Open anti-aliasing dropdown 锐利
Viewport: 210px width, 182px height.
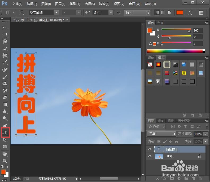point(137,12)
